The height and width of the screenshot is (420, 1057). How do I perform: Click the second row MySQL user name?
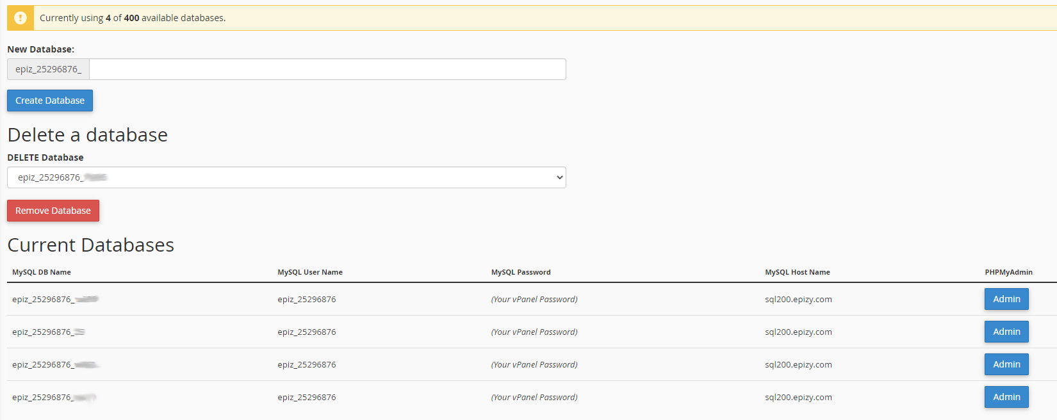point(306,332)
